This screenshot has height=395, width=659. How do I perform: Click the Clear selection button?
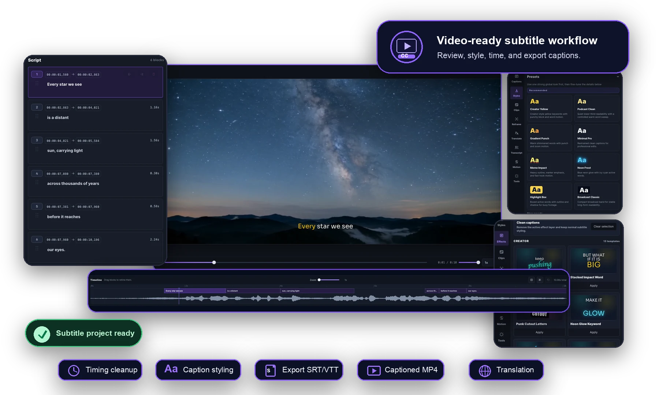tap(603, 226)
